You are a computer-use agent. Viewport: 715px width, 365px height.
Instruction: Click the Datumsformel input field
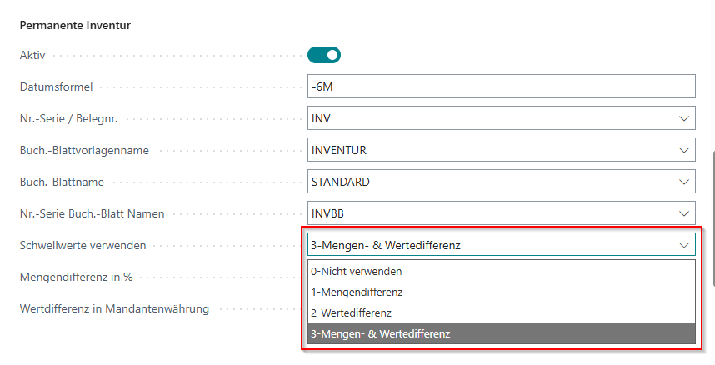(x=501, y=87)
